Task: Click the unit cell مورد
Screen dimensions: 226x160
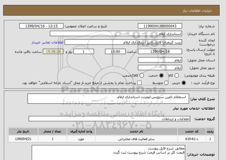Action: tap(81, 139)
